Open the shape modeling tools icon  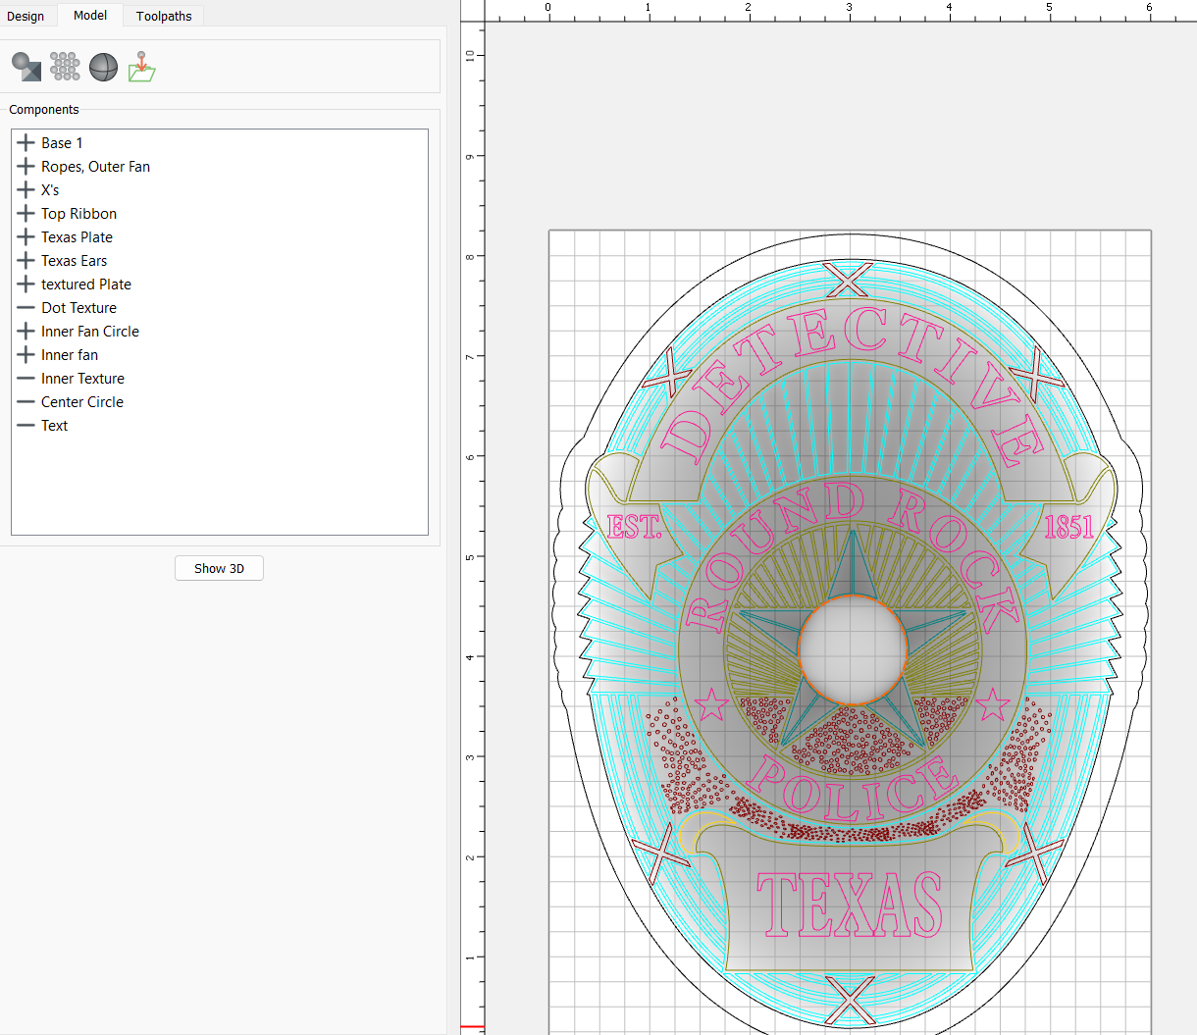click(x=26, y=67)
